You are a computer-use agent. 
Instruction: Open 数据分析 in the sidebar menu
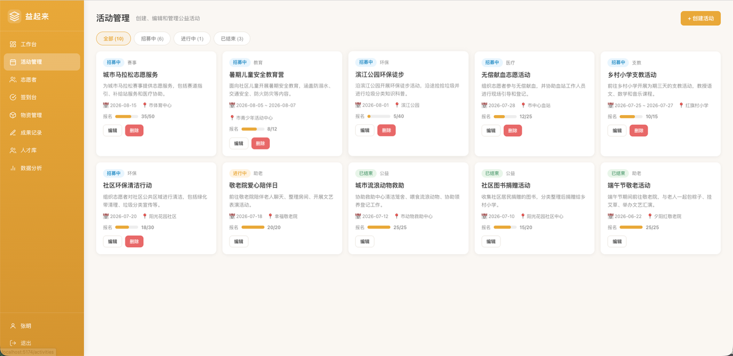42,168
